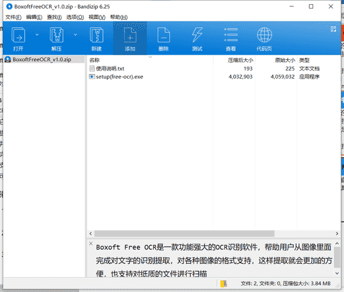Select the file 使用说明.txt
This screenshot has height=292, width=344.
pos(110,69)
